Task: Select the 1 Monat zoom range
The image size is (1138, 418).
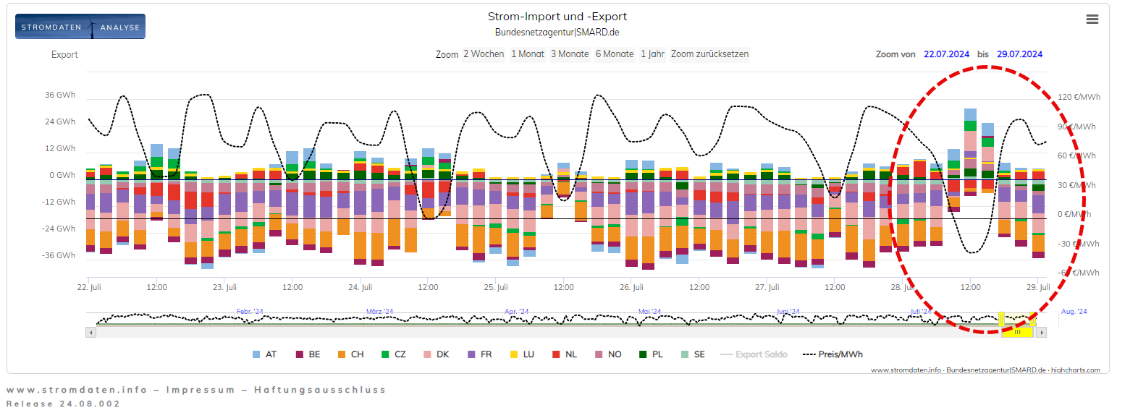Action: (x=528, y=54)
